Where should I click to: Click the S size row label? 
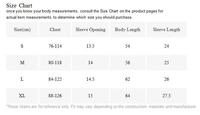(x=22, y=46)
